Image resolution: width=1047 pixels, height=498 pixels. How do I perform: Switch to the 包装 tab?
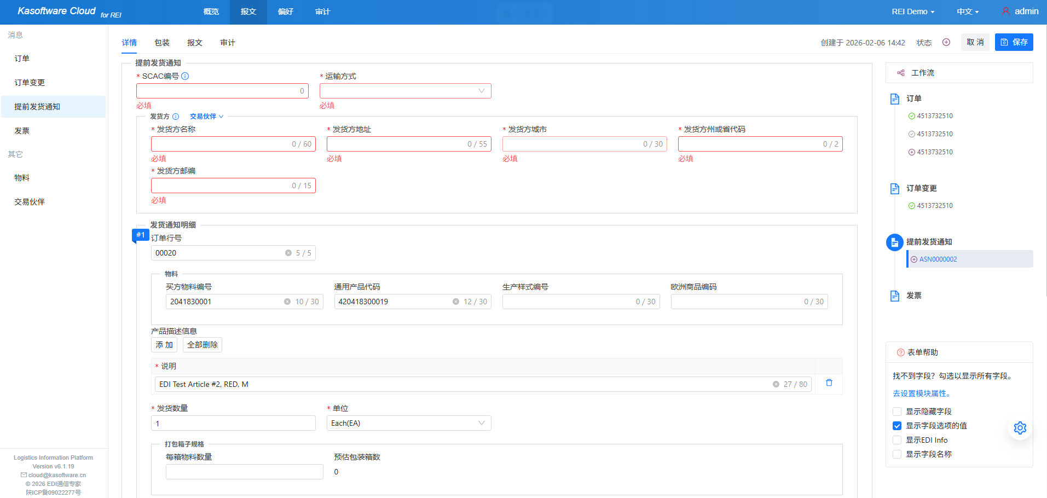[162, 43]
